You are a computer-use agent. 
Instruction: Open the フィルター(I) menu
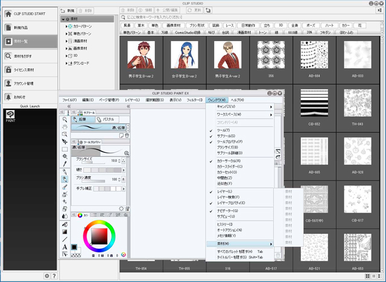pos(194,100)
